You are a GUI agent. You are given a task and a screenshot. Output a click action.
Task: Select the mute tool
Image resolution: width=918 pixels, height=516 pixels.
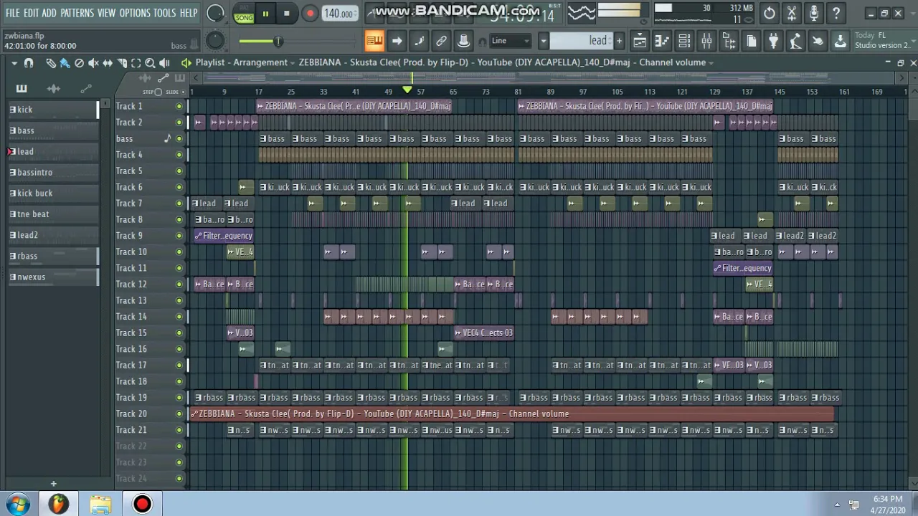pyautogui.click(x=93, y=63)
